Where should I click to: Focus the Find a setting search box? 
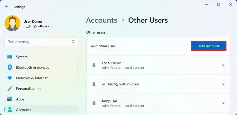[38, 42]
